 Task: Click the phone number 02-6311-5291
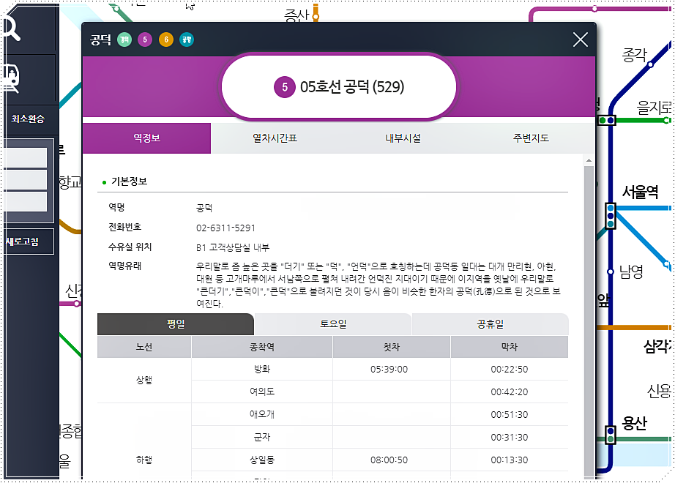point(227,228)
